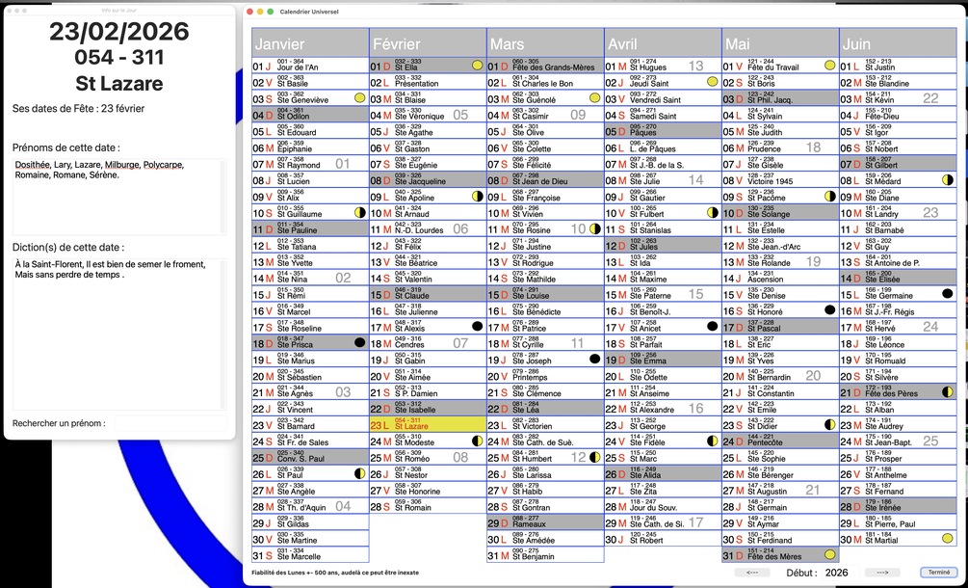Click the quarter moon icon beside St Guillaume
The width and height of the screenshot is (968, 588).
coord(360,212)
